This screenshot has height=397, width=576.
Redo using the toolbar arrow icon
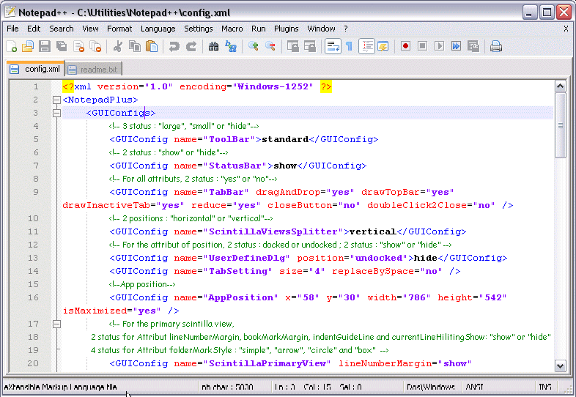191,47
